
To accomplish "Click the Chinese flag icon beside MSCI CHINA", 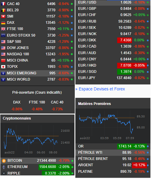I will [x=3, y=60].
